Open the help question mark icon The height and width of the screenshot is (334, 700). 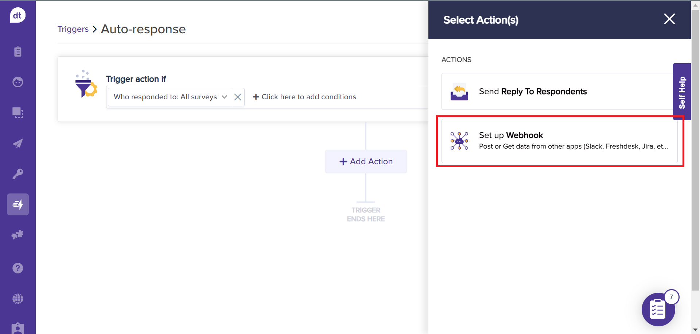(x=17, y=268)
